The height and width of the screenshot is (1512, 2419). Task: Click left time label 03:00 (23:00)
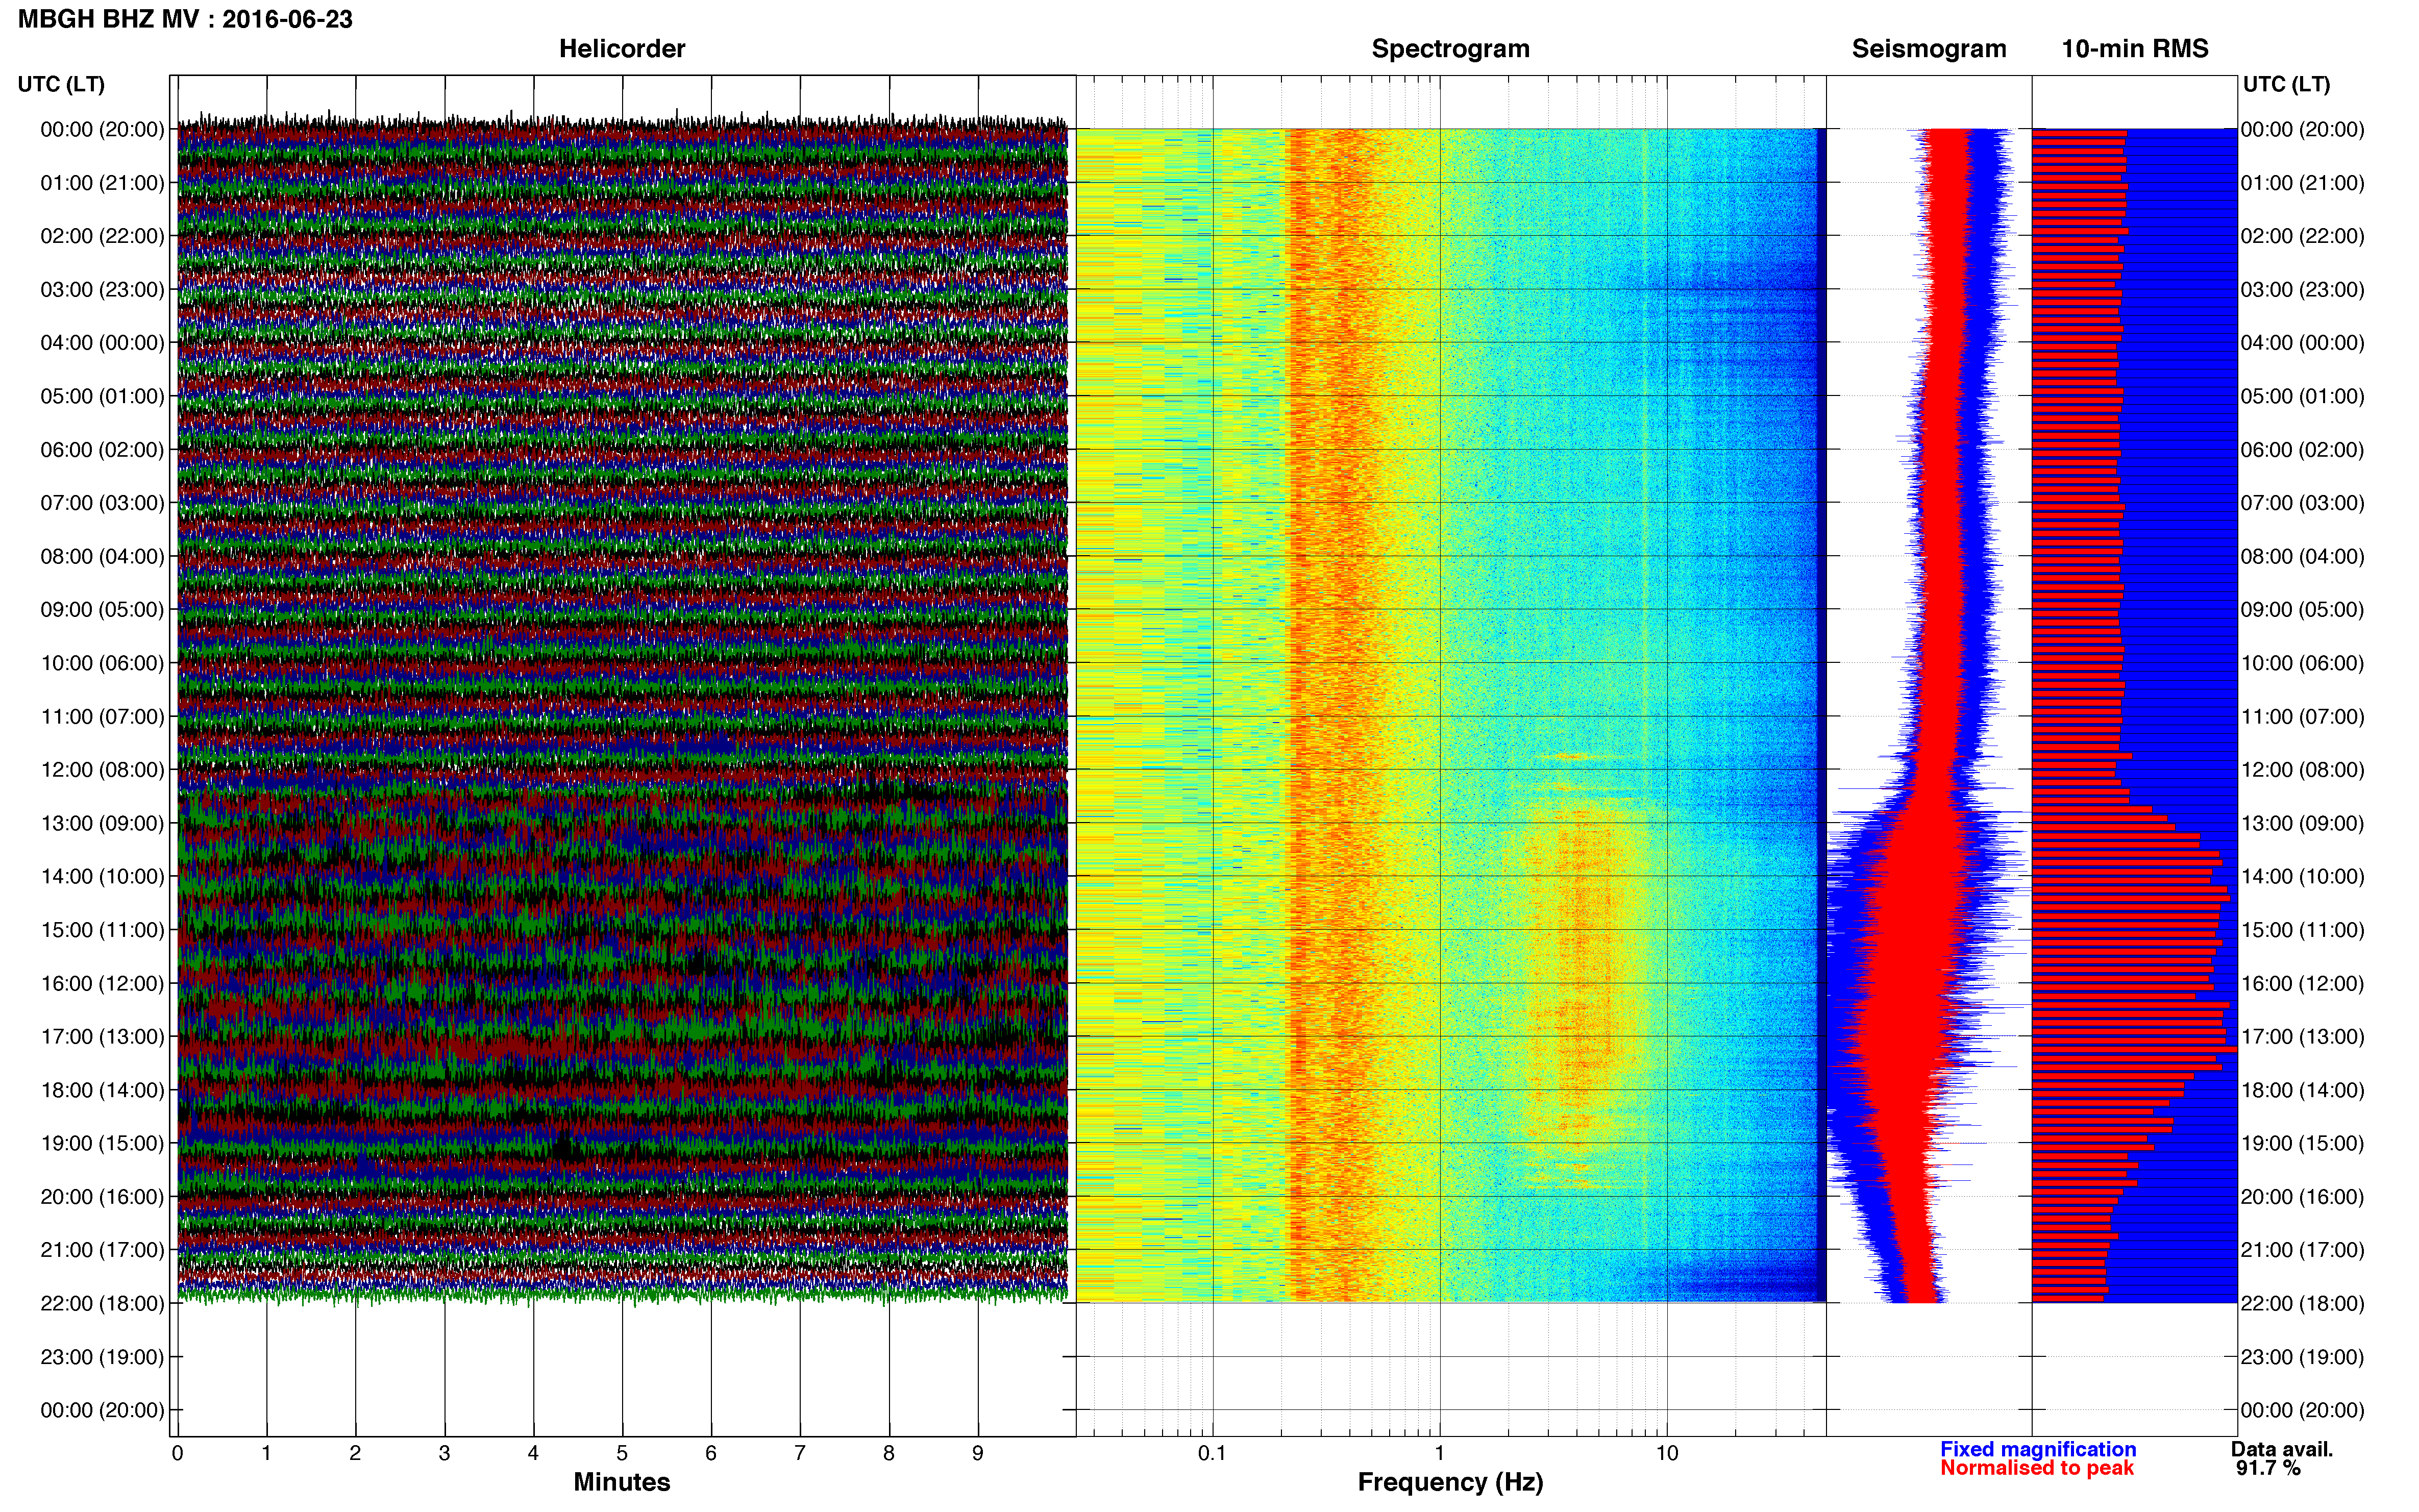[x=102, y=289]
